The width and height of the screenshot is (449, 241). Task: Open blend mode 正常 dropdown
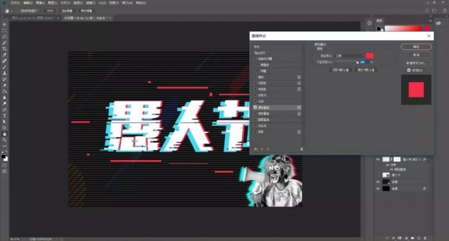click(350, 55)
